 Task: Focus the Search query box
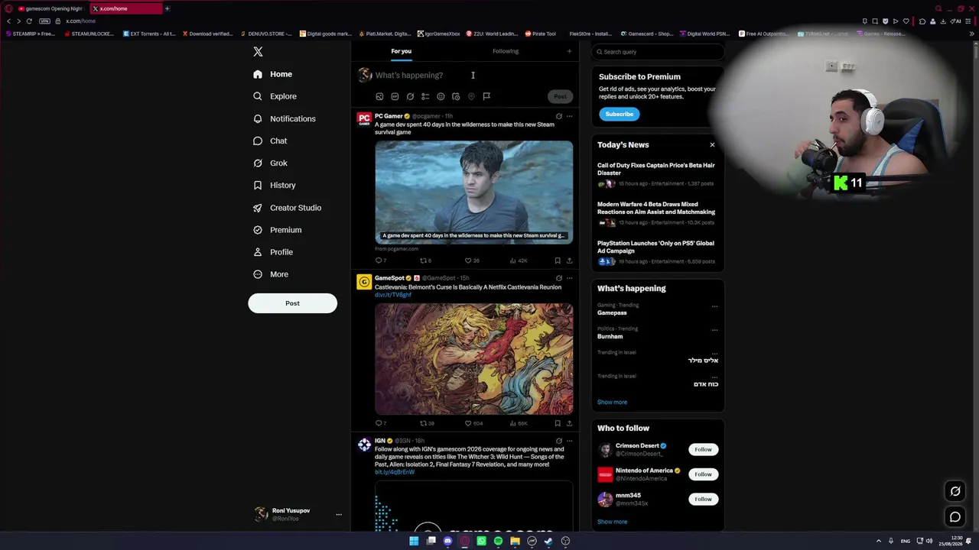658,52
